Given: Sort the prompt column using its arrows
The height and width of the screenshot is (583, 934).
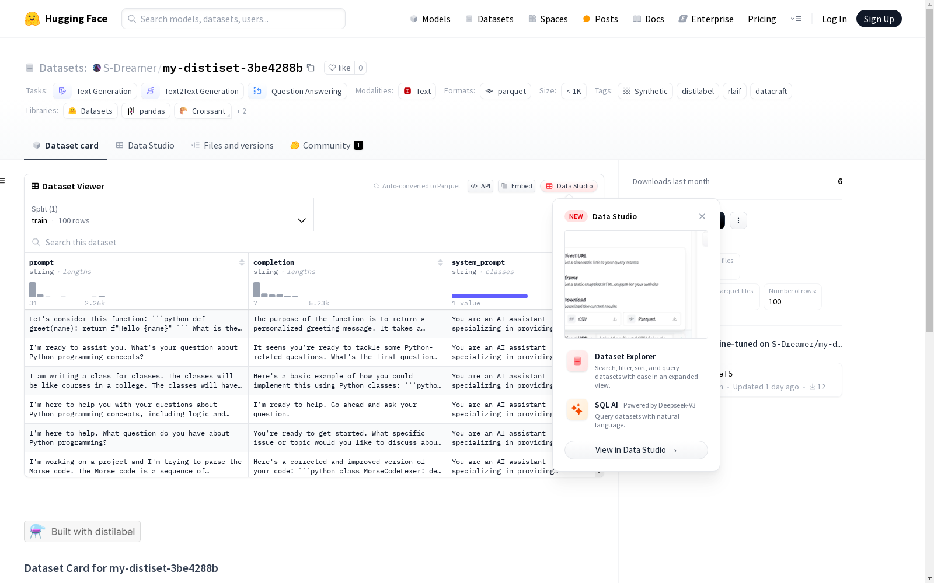Looking at the screenshot, I should 242,262.
